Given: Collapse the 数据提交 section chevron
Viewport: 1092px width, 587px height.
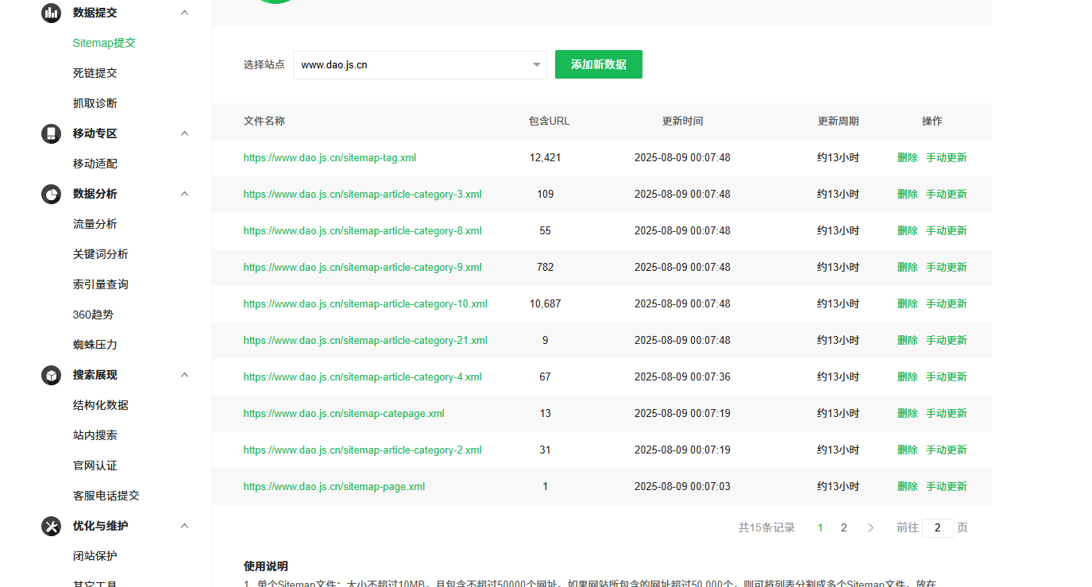Looking at the screenshot, I should click(184, 12).
